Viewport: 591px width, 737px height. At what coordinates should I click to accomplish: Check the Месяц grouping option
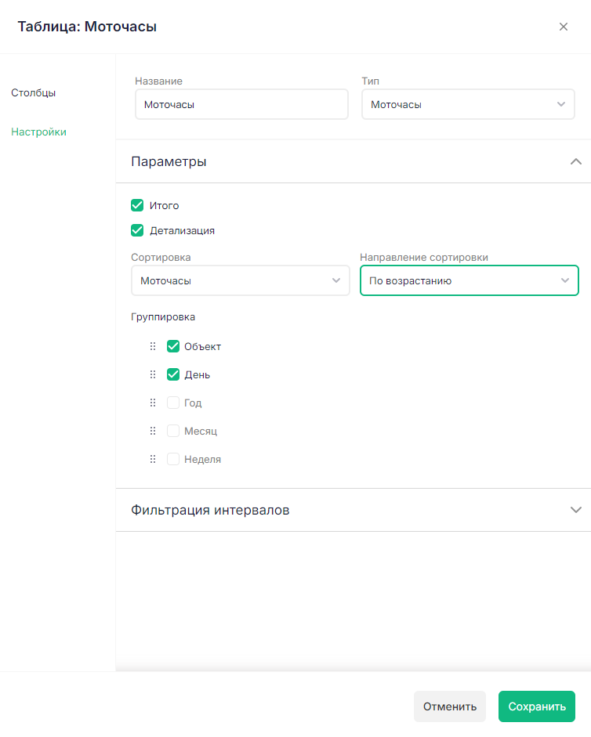(173, 431)
